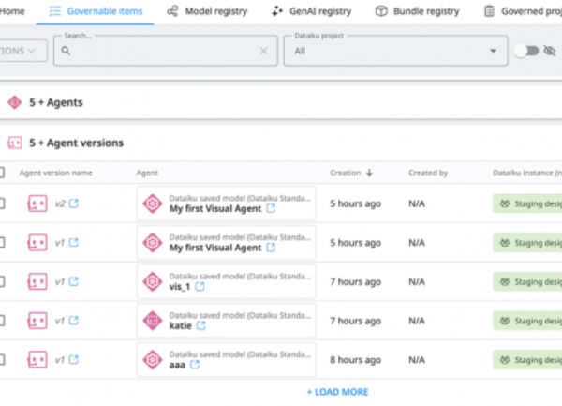Go to the Bundle registry tab
The width and height of the screenshot is (562, 406).
coord(417,11)
